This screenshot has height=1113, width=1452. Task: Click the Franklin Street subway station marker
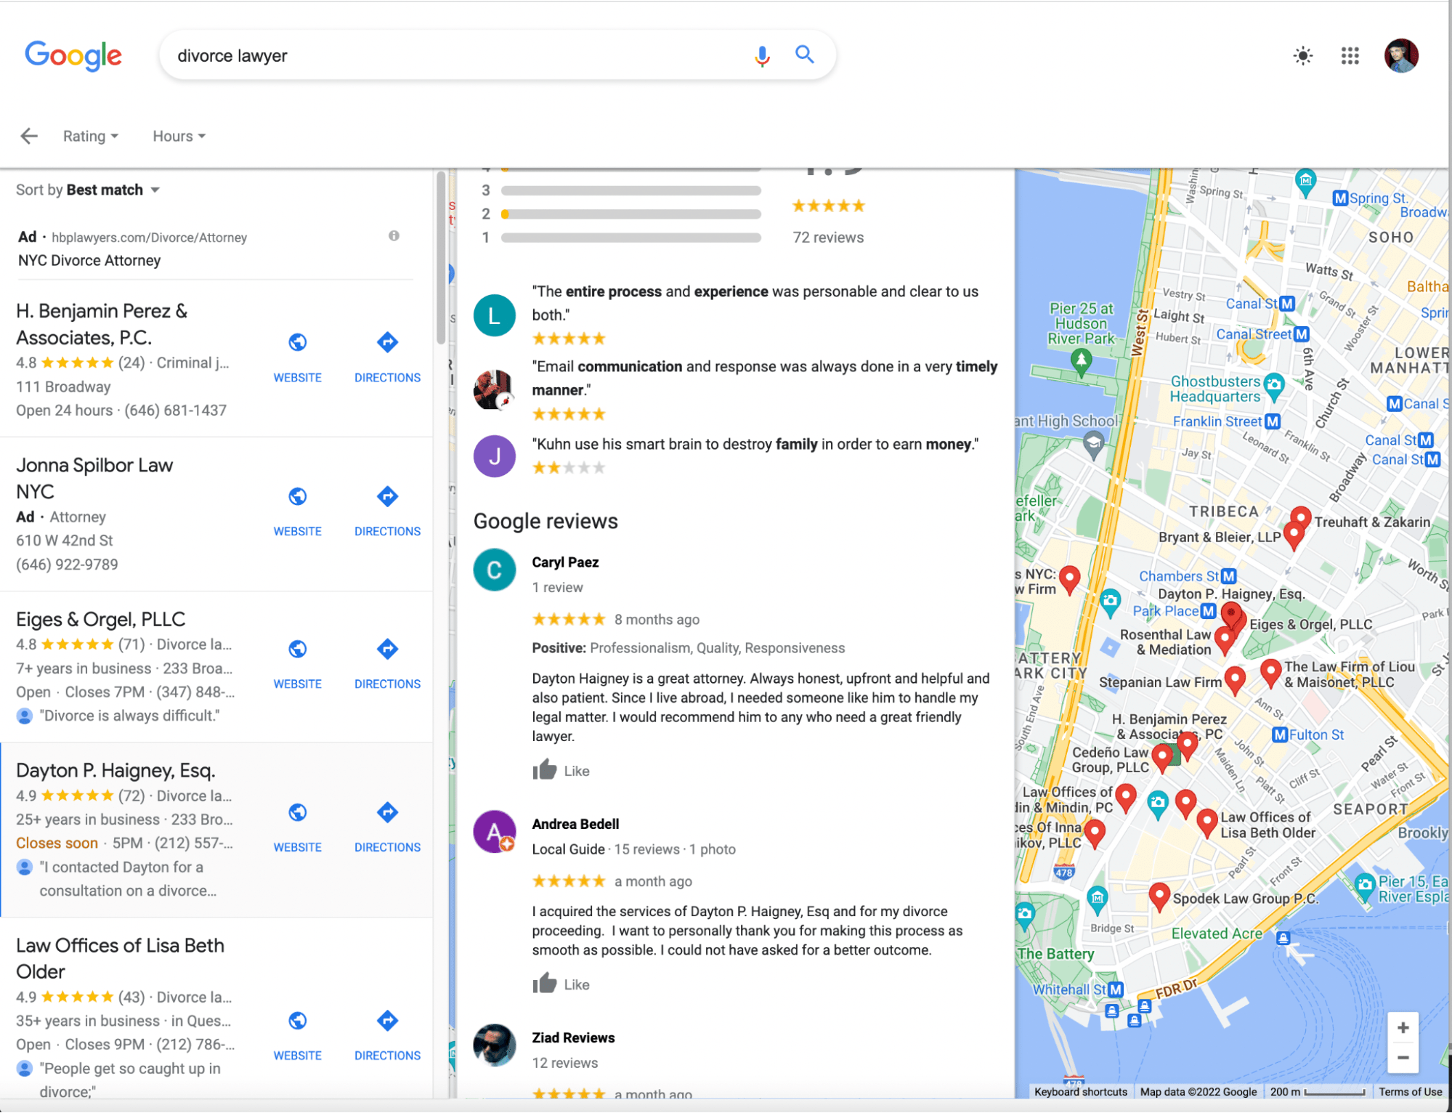tap(1272, 421)
